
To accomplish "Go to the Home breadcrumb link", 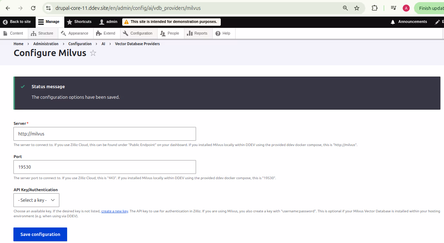I will pyautogui.click(x=18, y=44).
